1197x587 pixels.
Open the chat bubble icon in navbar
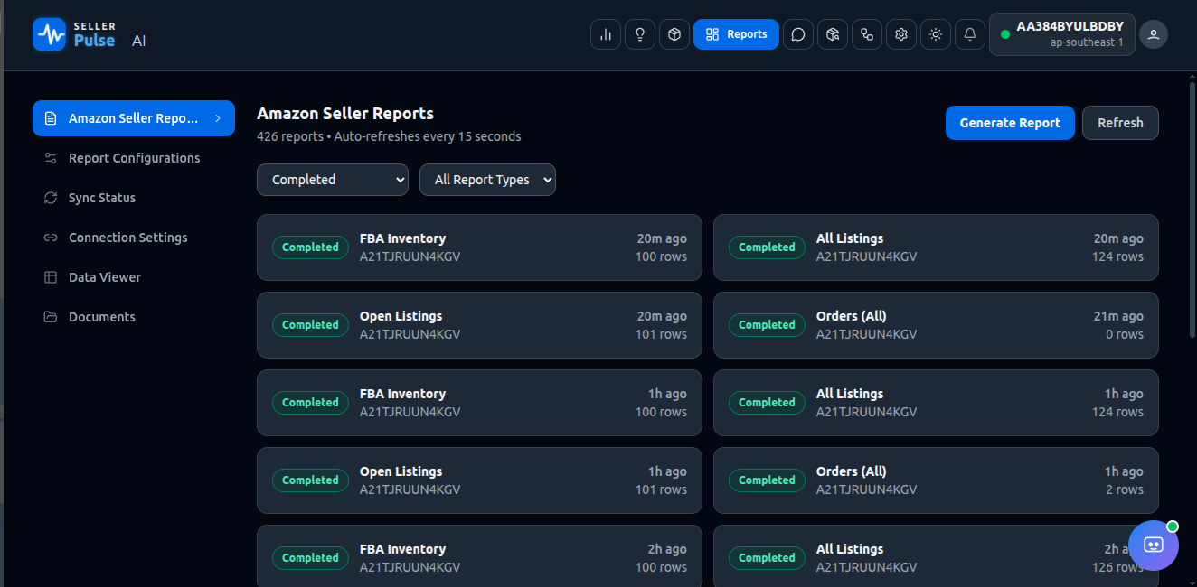tap(798, 34)
